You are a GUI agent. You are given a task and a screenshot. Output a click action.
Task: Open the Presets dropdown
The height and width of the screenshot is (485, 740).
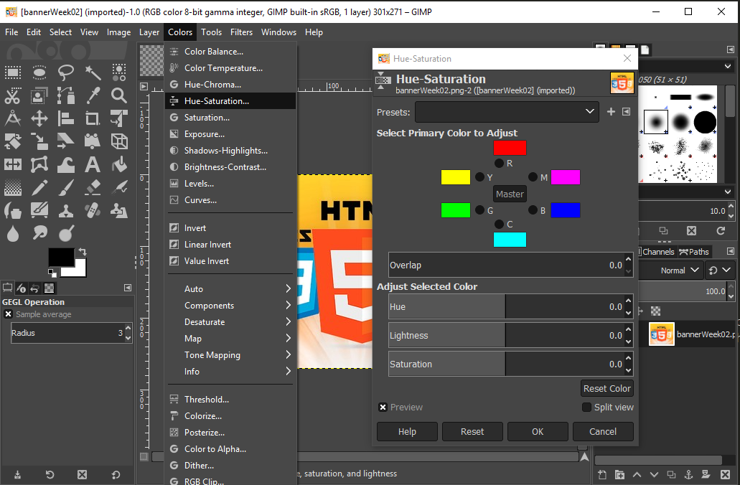click(x=507, y=112)
